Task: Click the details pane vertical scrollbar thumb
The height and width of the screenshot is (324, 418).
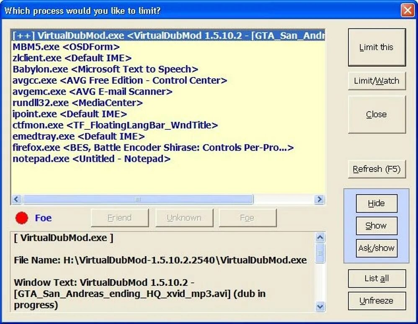Action: (x=320, y=253)
